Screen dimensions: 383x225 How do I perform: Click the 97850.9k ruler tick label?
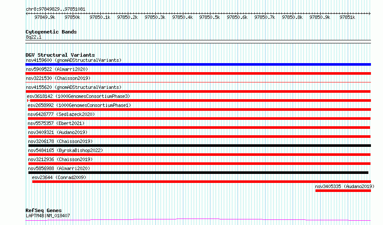(320, 18)
